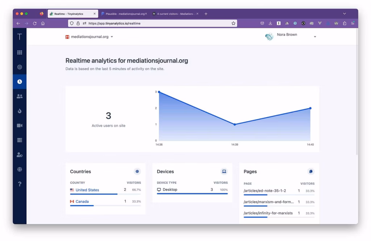Click inside the browser address bar

point(145,23)
